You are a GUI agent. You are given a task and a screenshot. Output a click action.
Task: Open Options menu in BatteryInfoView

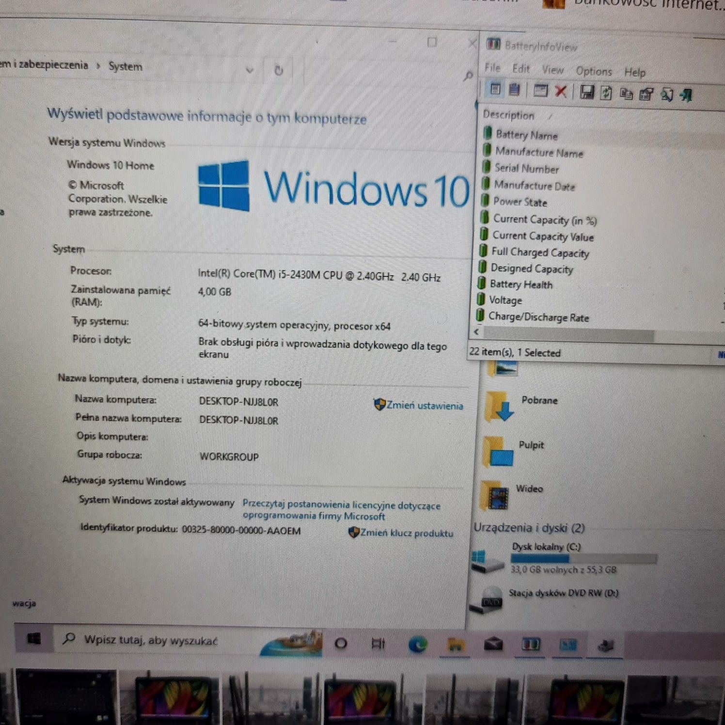coord(594,71)
